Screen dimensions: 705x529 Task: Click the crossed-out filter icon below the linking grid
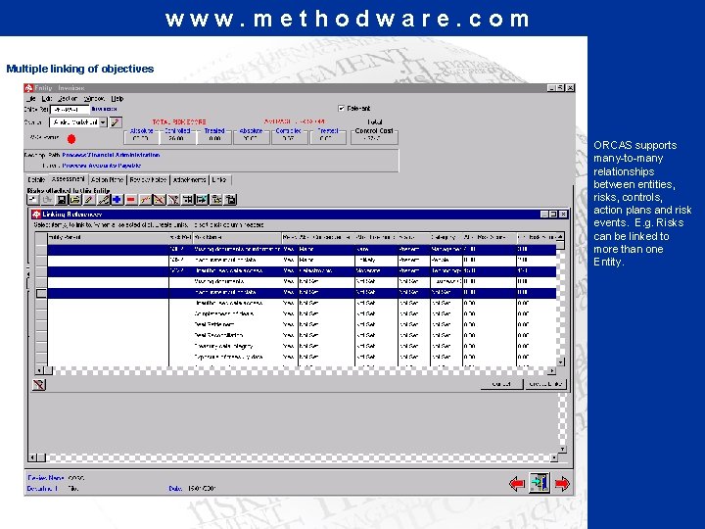[x=39, y=385]
